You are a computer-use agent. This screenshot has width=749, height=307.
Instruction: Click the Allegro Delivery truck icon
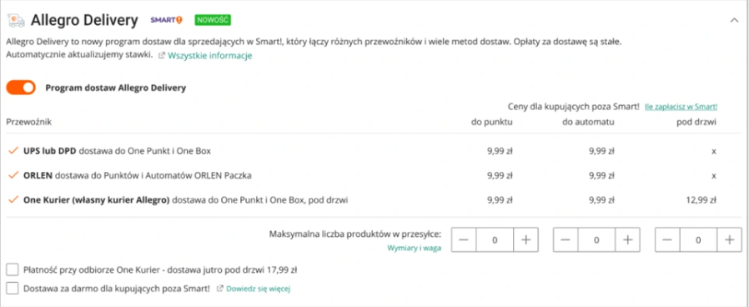[16, 20]
